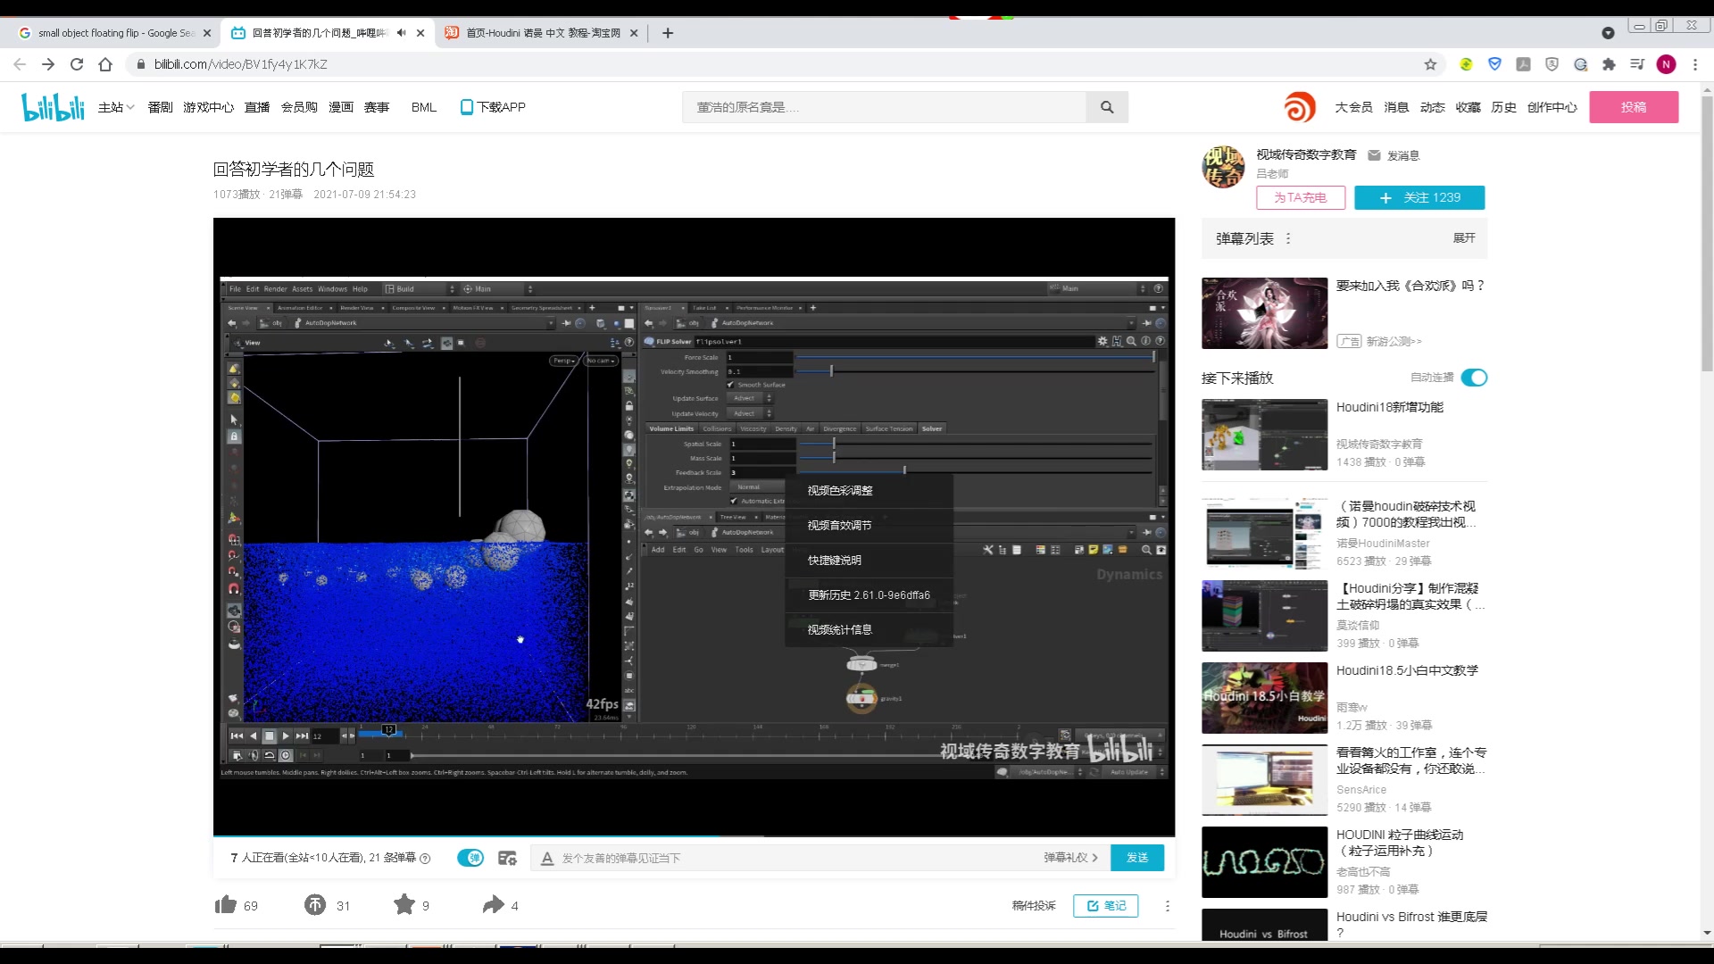This screenshot has width=1714, height=964.
Task: Open 合欢派 advertisement thumbnail
Action: pos(1264,312)
